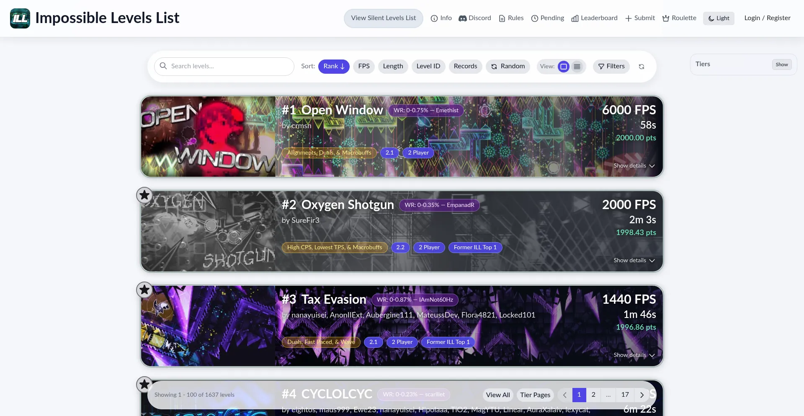This screenshot has width=804, height=416.
Task: Open the Roulette page
Action: (x=679, y=18)
